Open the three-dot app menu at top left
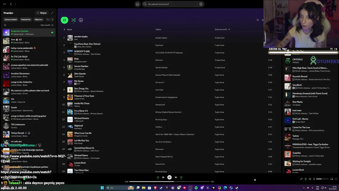Screen dimensions: 339x191 click(5, 4)
